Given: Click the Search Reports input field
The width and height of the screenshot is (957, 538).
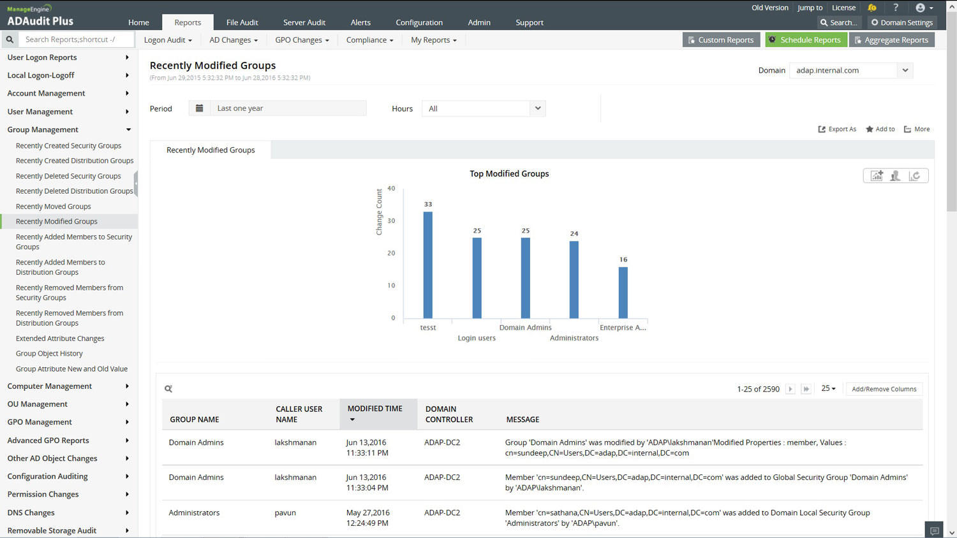Looking at the screenshot, I should [x=77, y=40].
